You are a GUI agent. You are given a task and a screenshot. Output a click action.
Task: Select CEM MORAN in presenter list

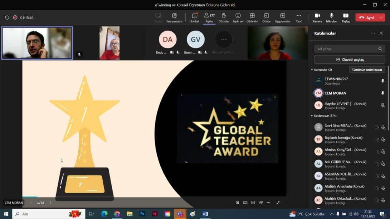tap(348, 93)
